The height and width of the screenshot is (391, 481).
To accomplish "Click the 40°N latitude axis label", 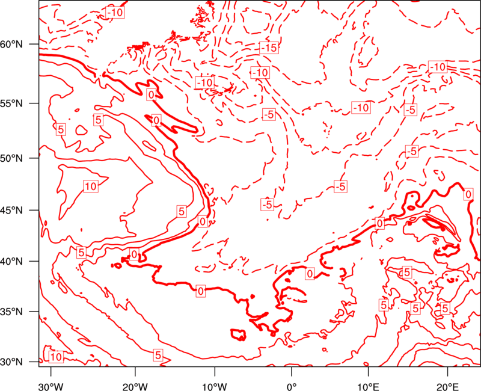I will (x=11, y=262).
